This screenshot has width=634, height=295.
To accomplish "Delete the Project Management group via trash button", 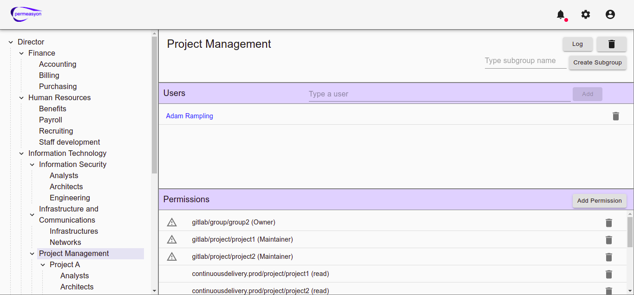I will pos(612,44).
